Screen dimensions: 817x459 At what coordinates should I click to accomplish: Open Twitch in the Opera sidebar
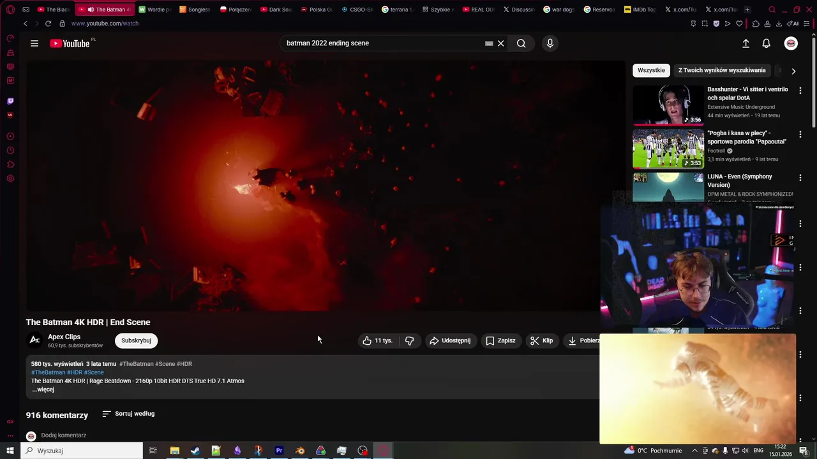tap(10, 101)
